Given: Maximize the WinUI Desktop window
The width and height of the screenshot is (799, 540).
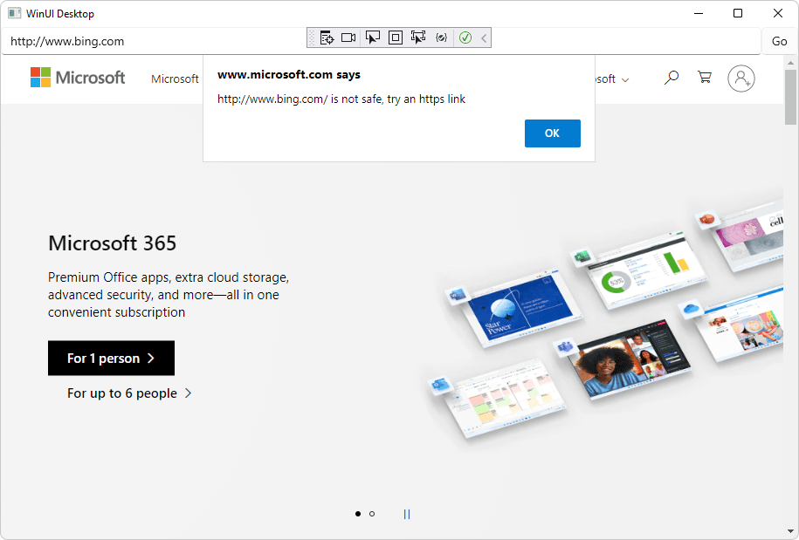Looking at the screenshot, I should [x=738, y=13].
